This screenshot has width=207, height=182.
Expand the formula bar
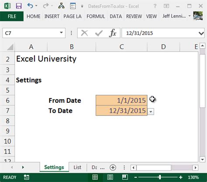click(x=201, y=33)
